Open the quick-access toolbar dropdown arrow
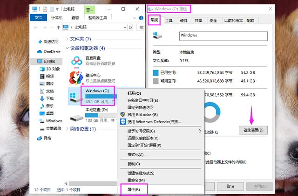Viewport: 298px width, 196px height. point(57,9)
